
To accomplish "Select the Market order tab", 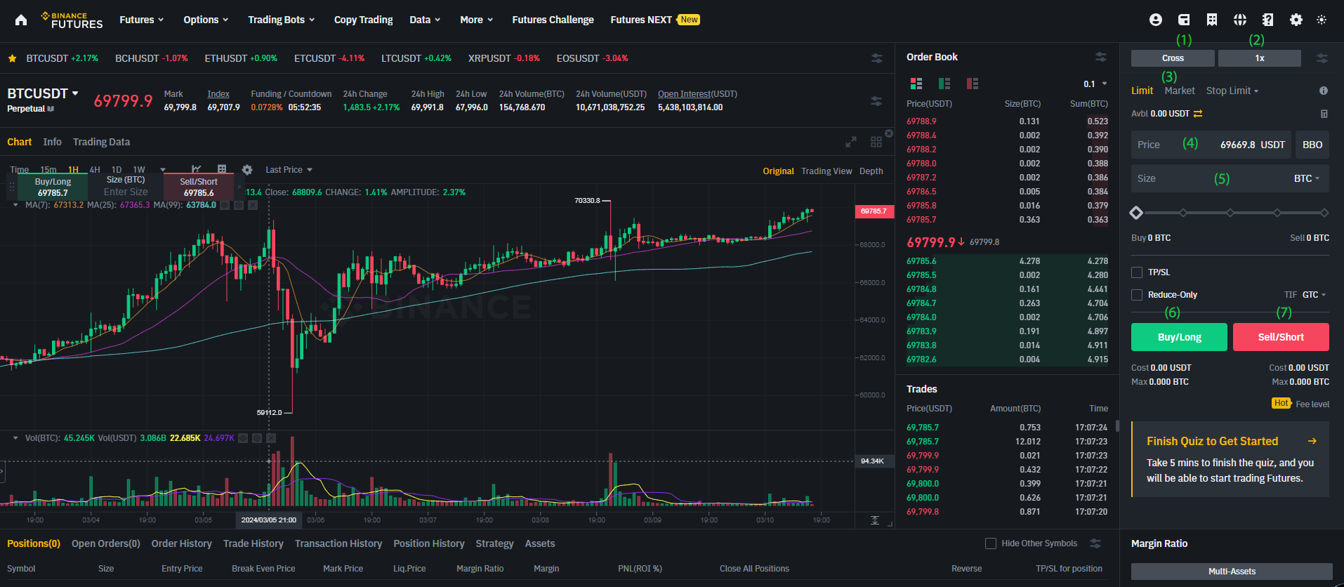I will (1179, 91).
